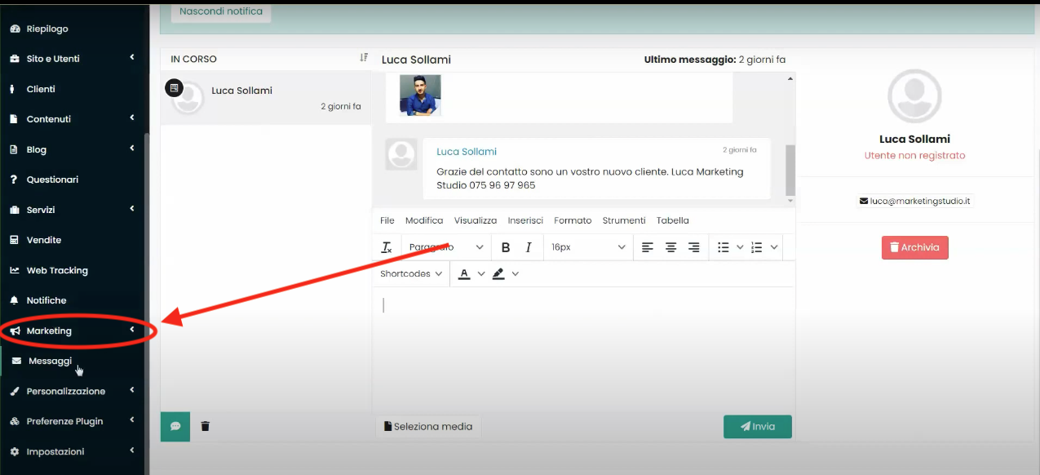Open the Shortcodes dropdown
The height and width of the screenshot is (475, 1040).
[411, 274]
